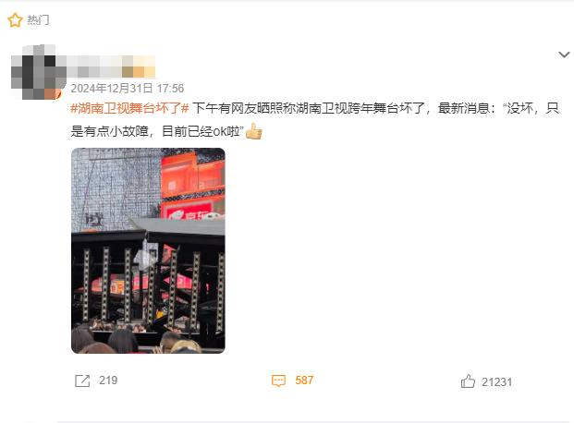Click the like count 21231
Screen dimensions: 574x423
[x=496, y=382]
